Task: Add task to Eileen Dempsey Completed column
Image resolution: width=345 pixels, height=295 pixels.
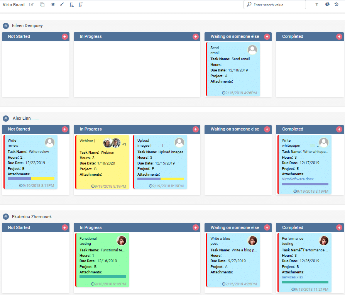Action: (x=339, y=37)
